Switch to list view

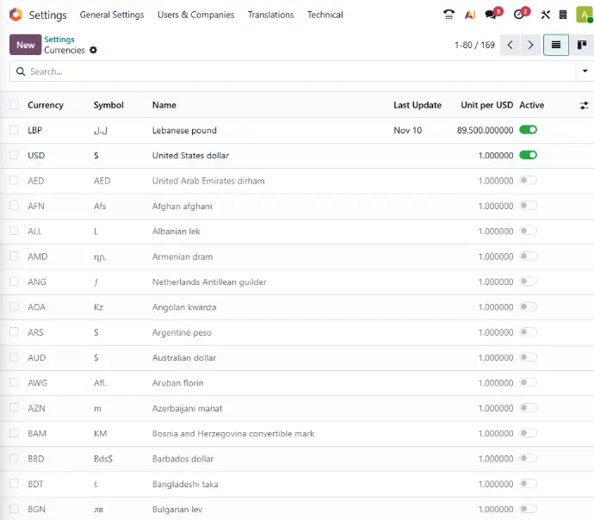point(556,45)
